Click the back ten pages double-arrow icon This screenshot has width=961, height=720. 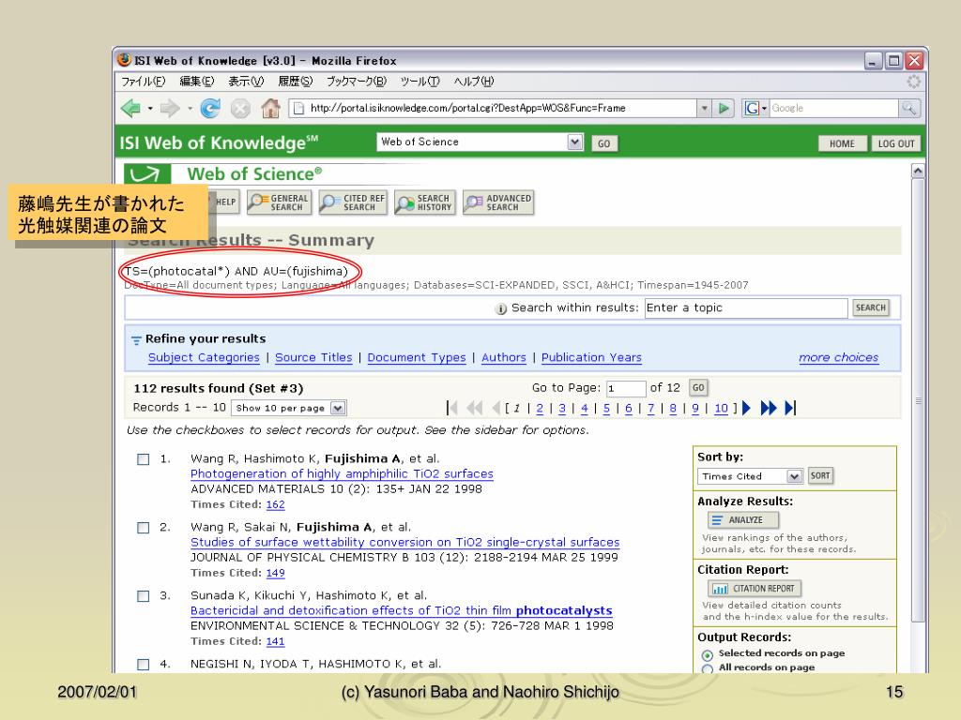coord(474,408)
